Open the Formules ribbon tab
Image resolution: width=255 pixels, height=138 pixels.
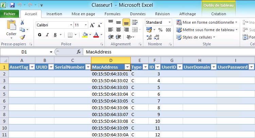point(112,14)
